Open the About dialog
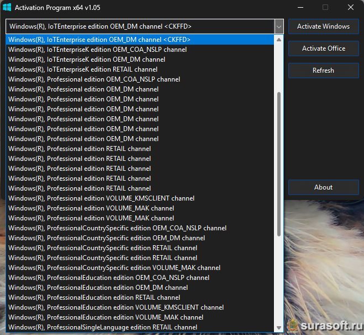 pyautogui.click(x=323, y=187)
